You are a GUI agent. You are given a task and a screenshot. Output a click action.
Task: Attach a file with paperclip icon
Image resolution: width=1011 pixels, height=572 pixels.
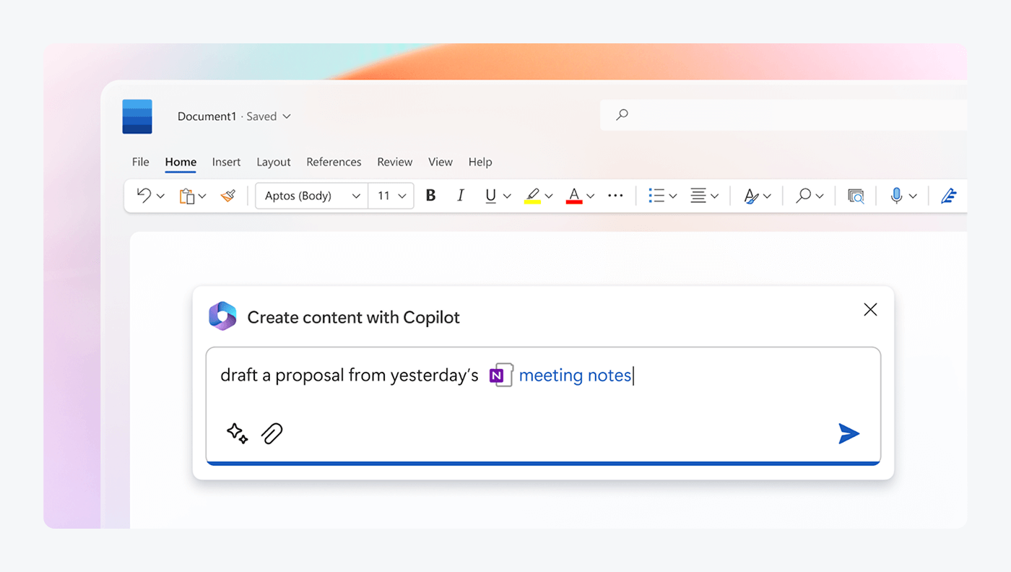tap(272, 433)
